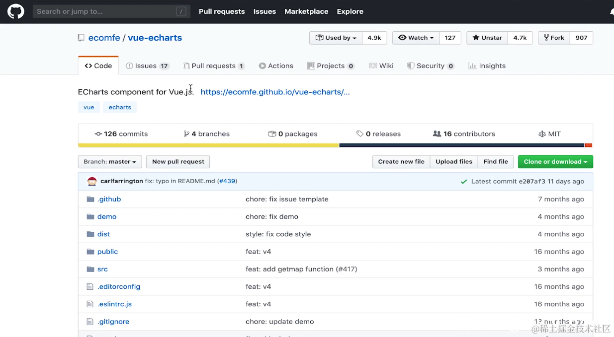Open the Issues tab
Viewport: 614px width, 337px height.
tap(147, 66)
